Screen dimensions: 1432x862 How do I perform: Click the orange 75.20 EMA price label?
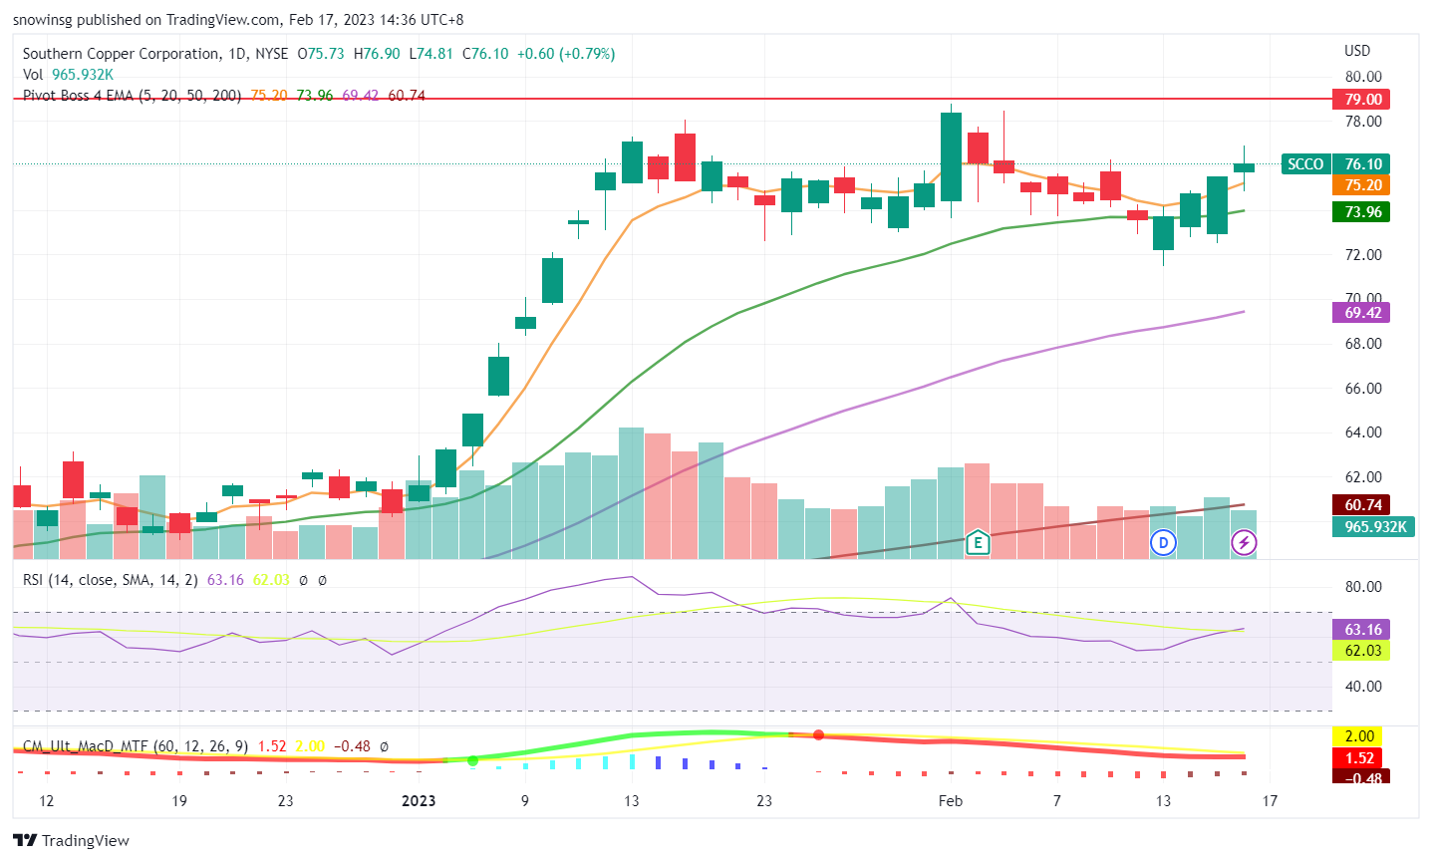(1362, 185)
